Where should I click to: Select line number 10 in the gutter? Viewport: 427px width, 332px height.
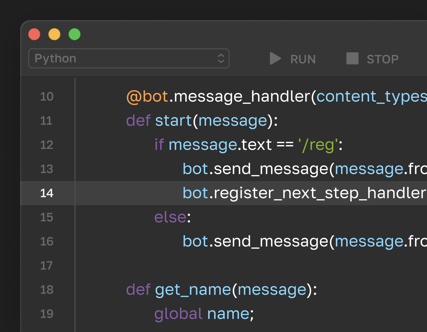[47, 97]
